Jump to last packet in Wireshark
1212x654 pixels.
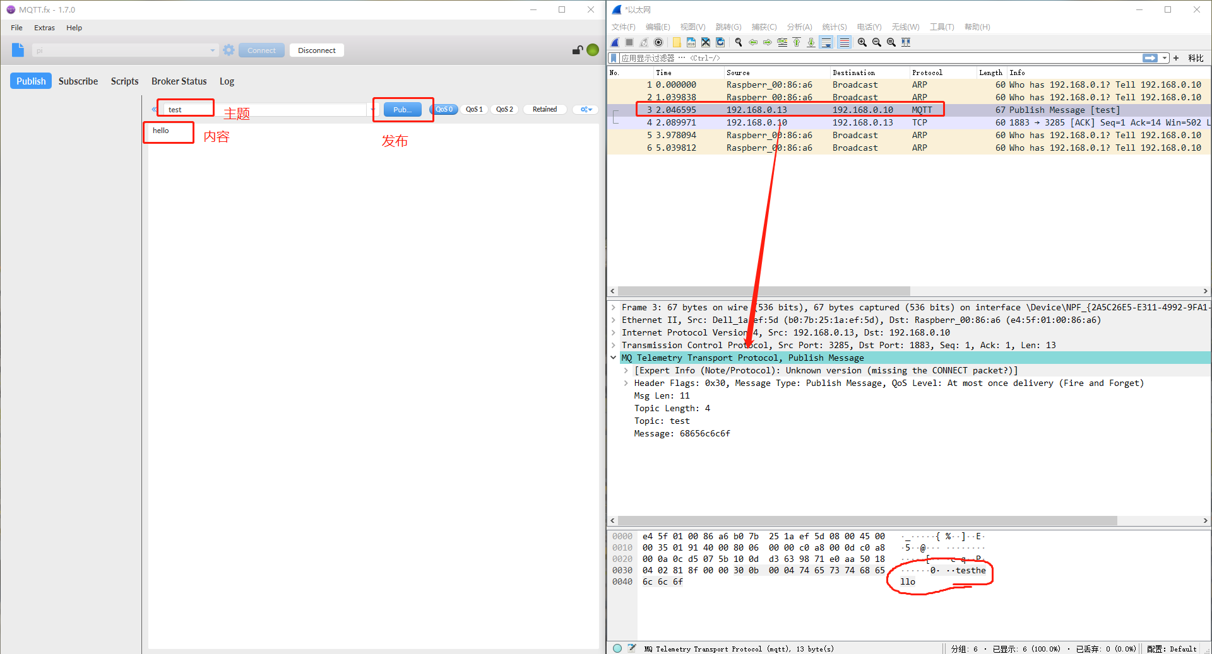(x=811, y=42)
